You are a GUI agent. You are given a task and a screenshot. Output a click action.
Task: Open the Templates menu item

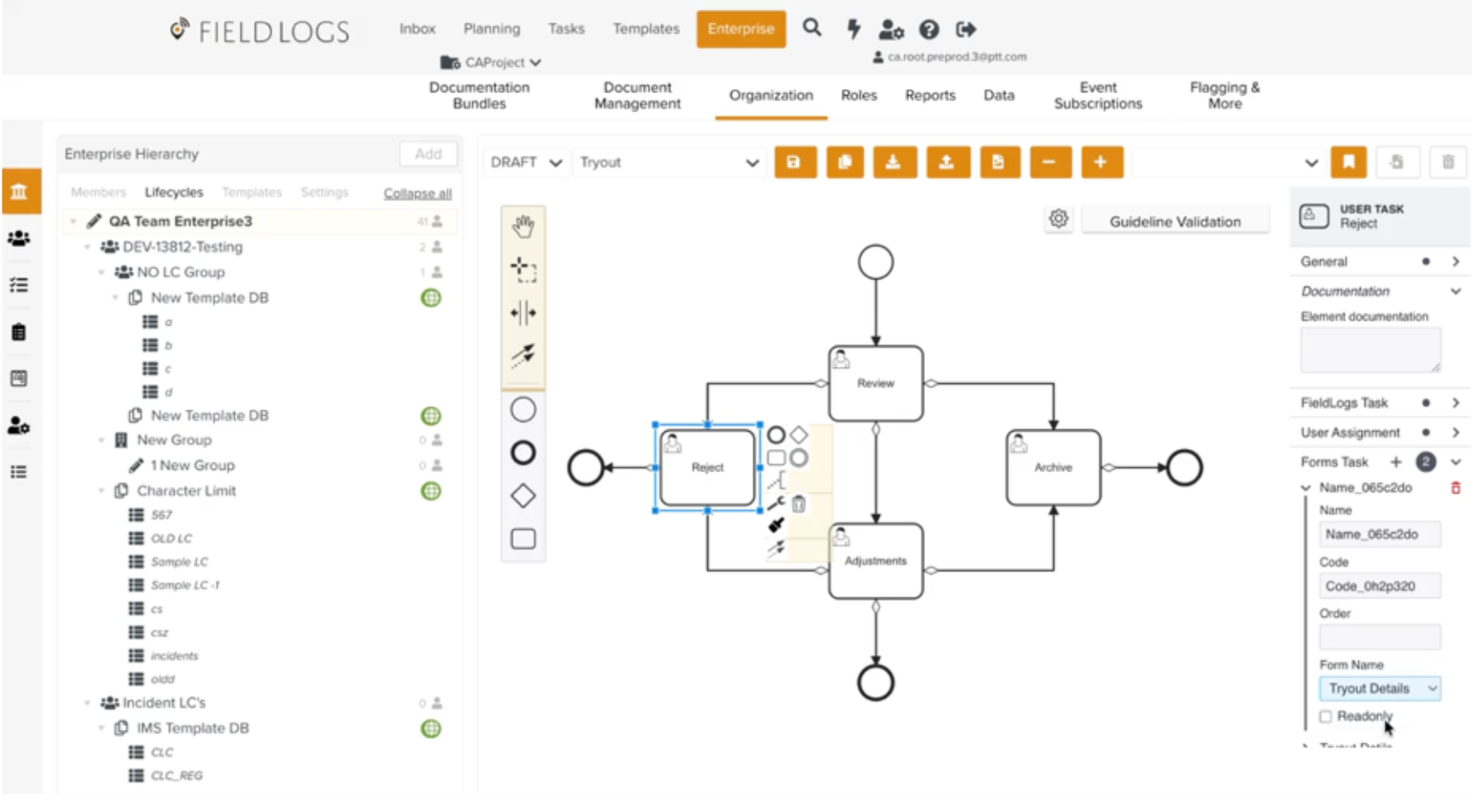point(645,29)
